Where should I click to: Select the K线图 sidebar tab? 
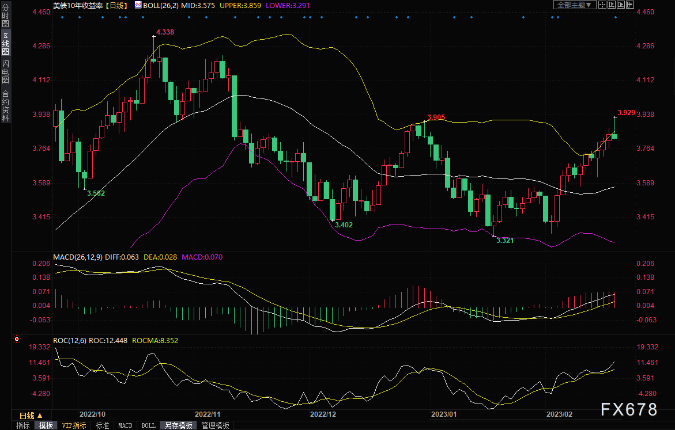6,44
